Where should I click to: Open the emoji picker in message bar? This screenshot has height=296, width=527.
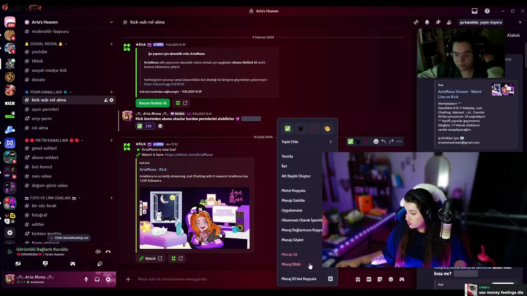(x=391, y=279)
